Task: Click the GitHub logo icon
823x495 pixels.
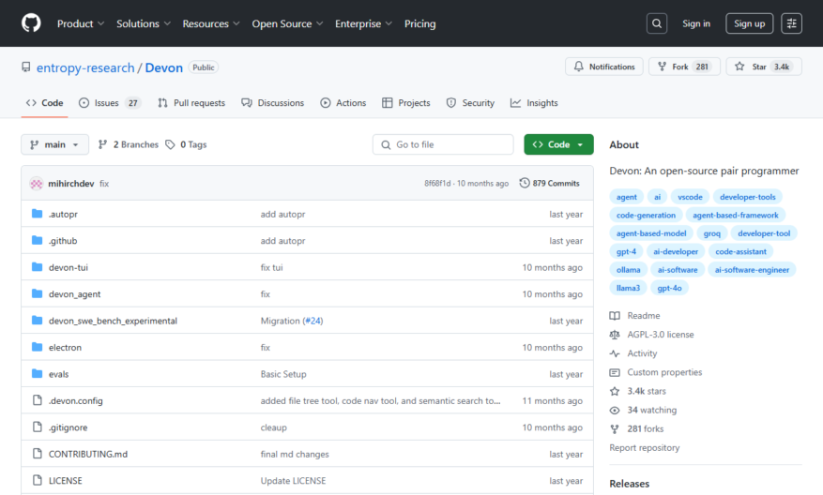Action: (31, 23)
